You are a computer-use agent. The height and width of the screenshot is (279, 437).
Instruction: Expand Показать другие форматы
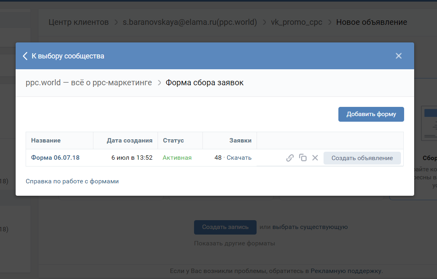click(235, 243)
